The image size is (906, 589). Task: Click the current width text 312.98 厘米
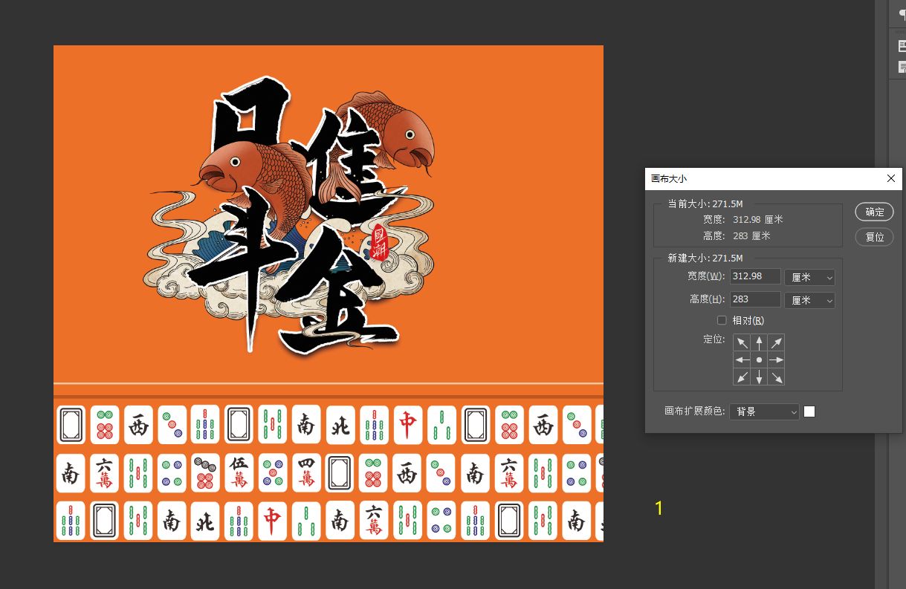(x=757, y=220)
